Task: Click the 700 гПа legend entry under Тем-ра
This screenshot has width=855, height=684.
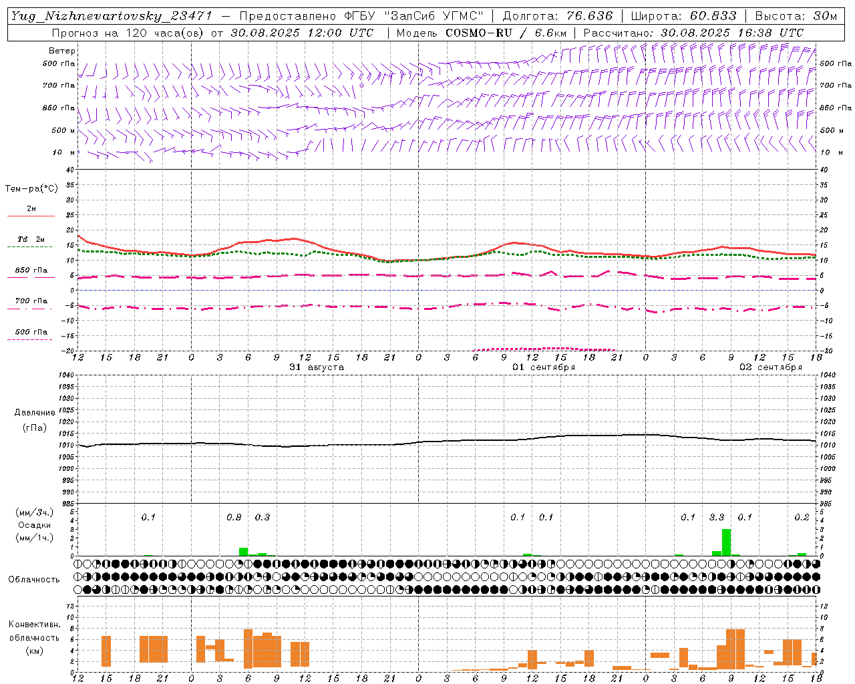Action: [x=31, y=301]
